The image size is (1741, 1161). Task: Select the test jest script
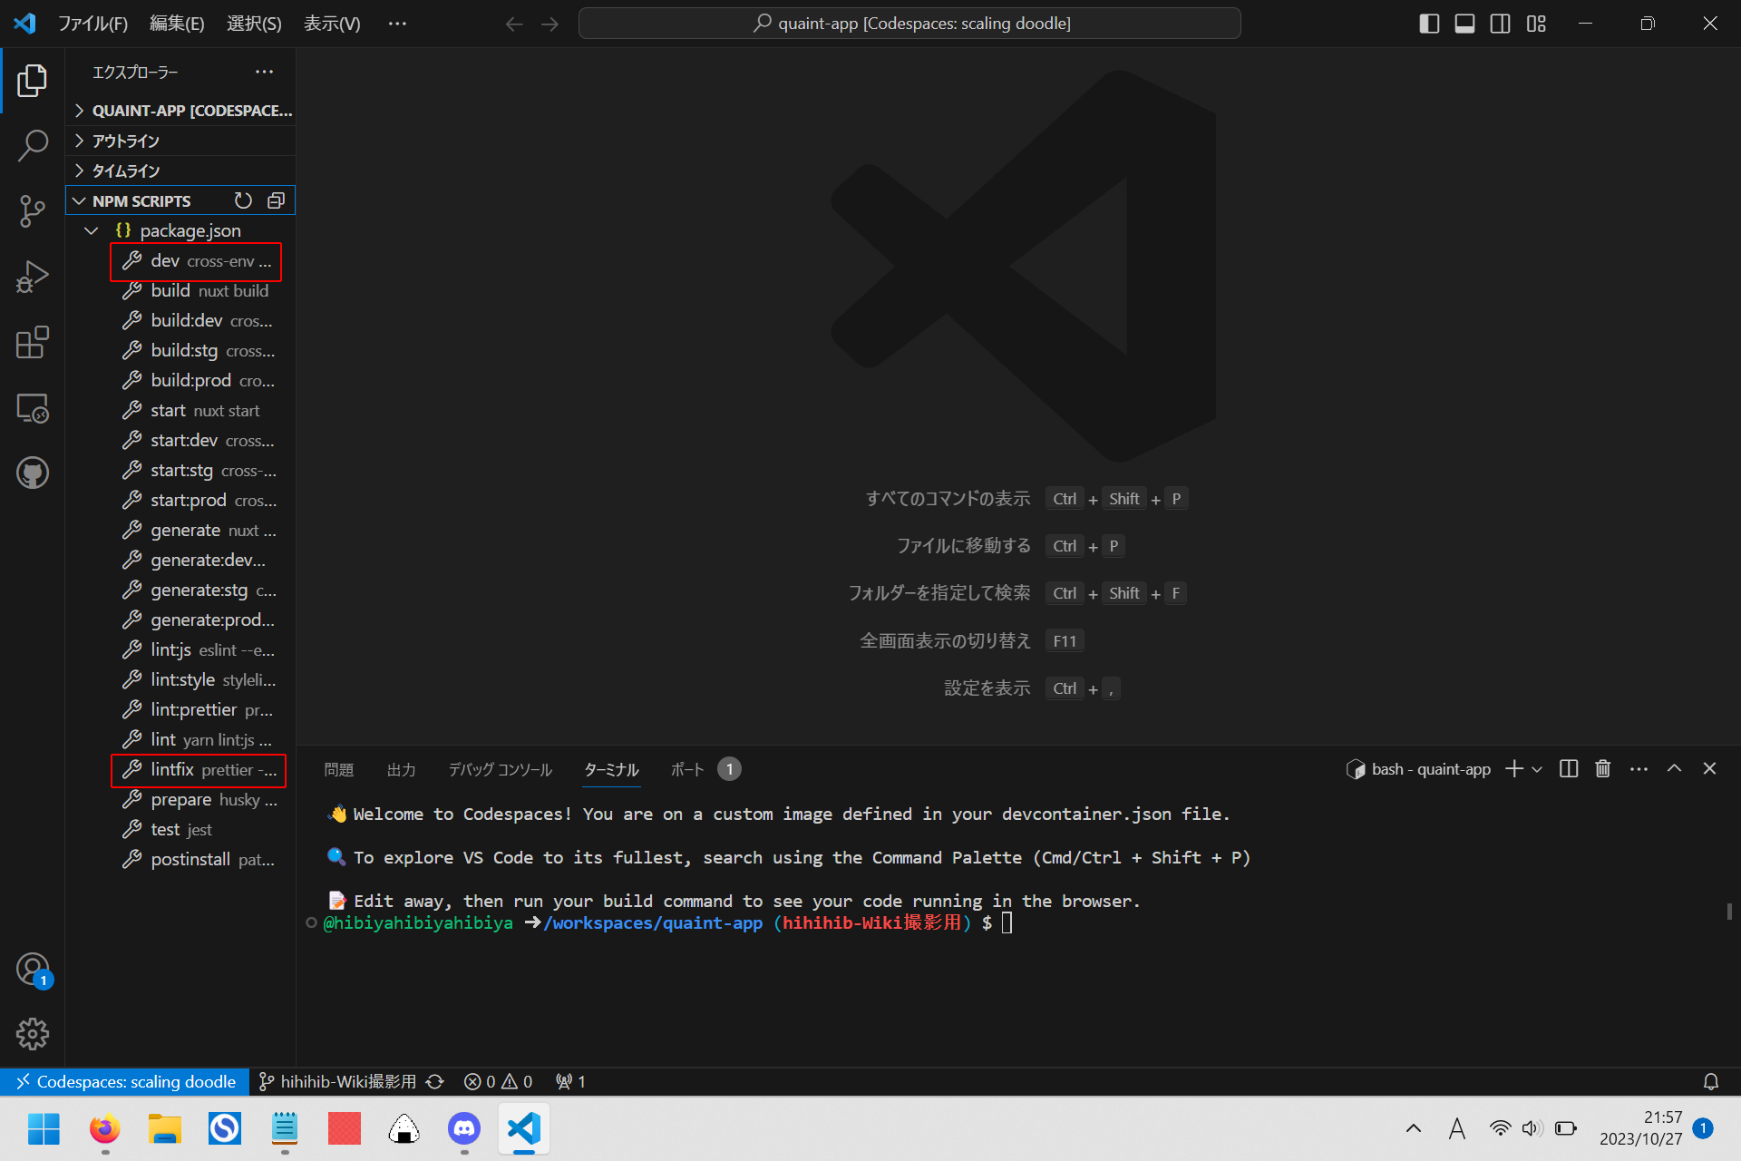click(181, 829)
